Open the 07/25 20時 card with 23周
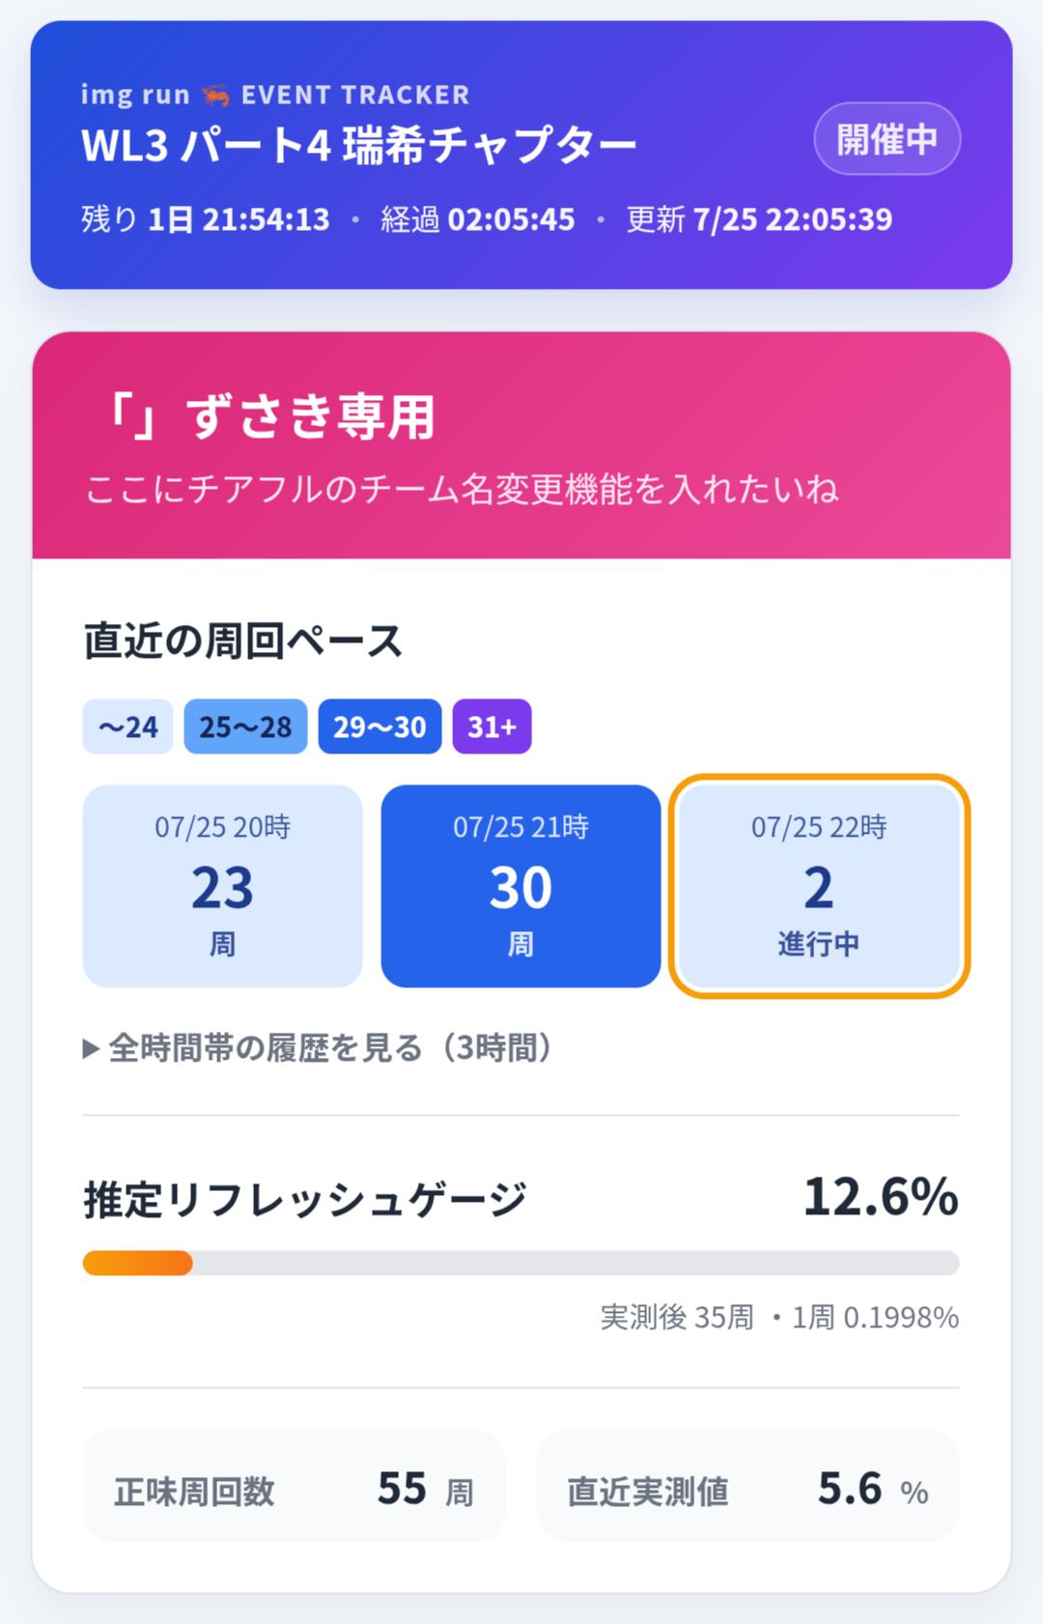Viewport: 1043px width, 1624px height. click(222, 886)
